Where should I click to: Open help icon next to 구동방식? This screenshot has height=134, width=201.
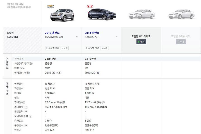pyautogui.click(x=26, y=126)
